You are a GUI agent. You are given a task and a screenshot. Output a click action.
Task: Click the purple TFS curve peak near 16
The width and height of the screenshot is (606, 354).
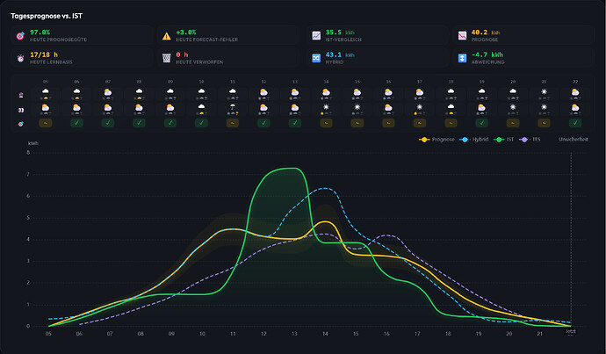[387, 235]
